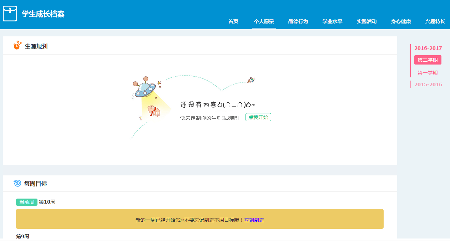Go to the 学业水平 tab

[333, 21]
